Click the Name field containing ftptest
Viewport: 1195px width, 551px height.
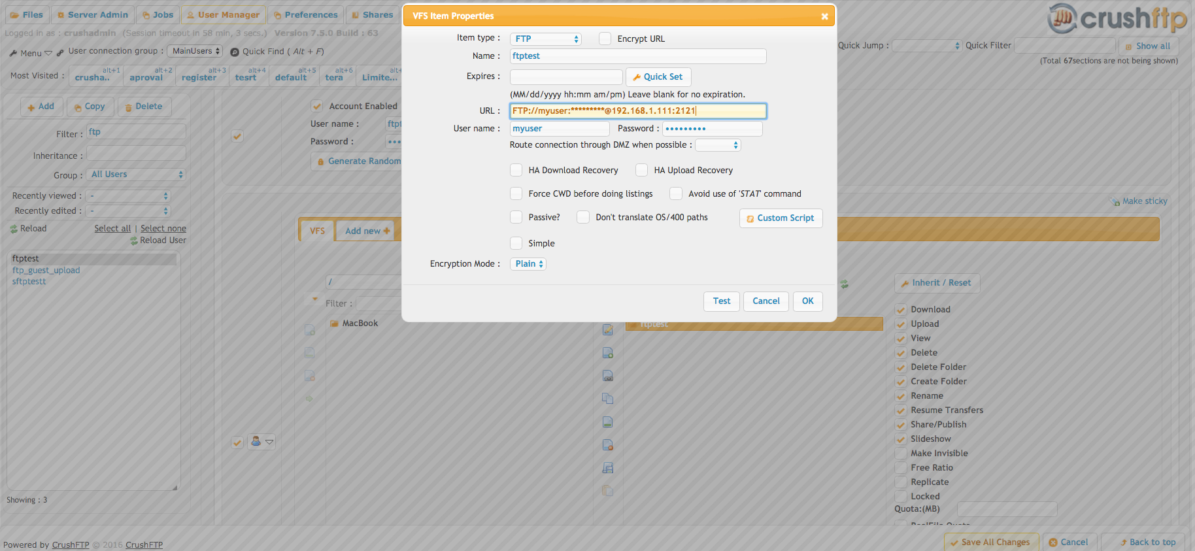tap(638, 56)
